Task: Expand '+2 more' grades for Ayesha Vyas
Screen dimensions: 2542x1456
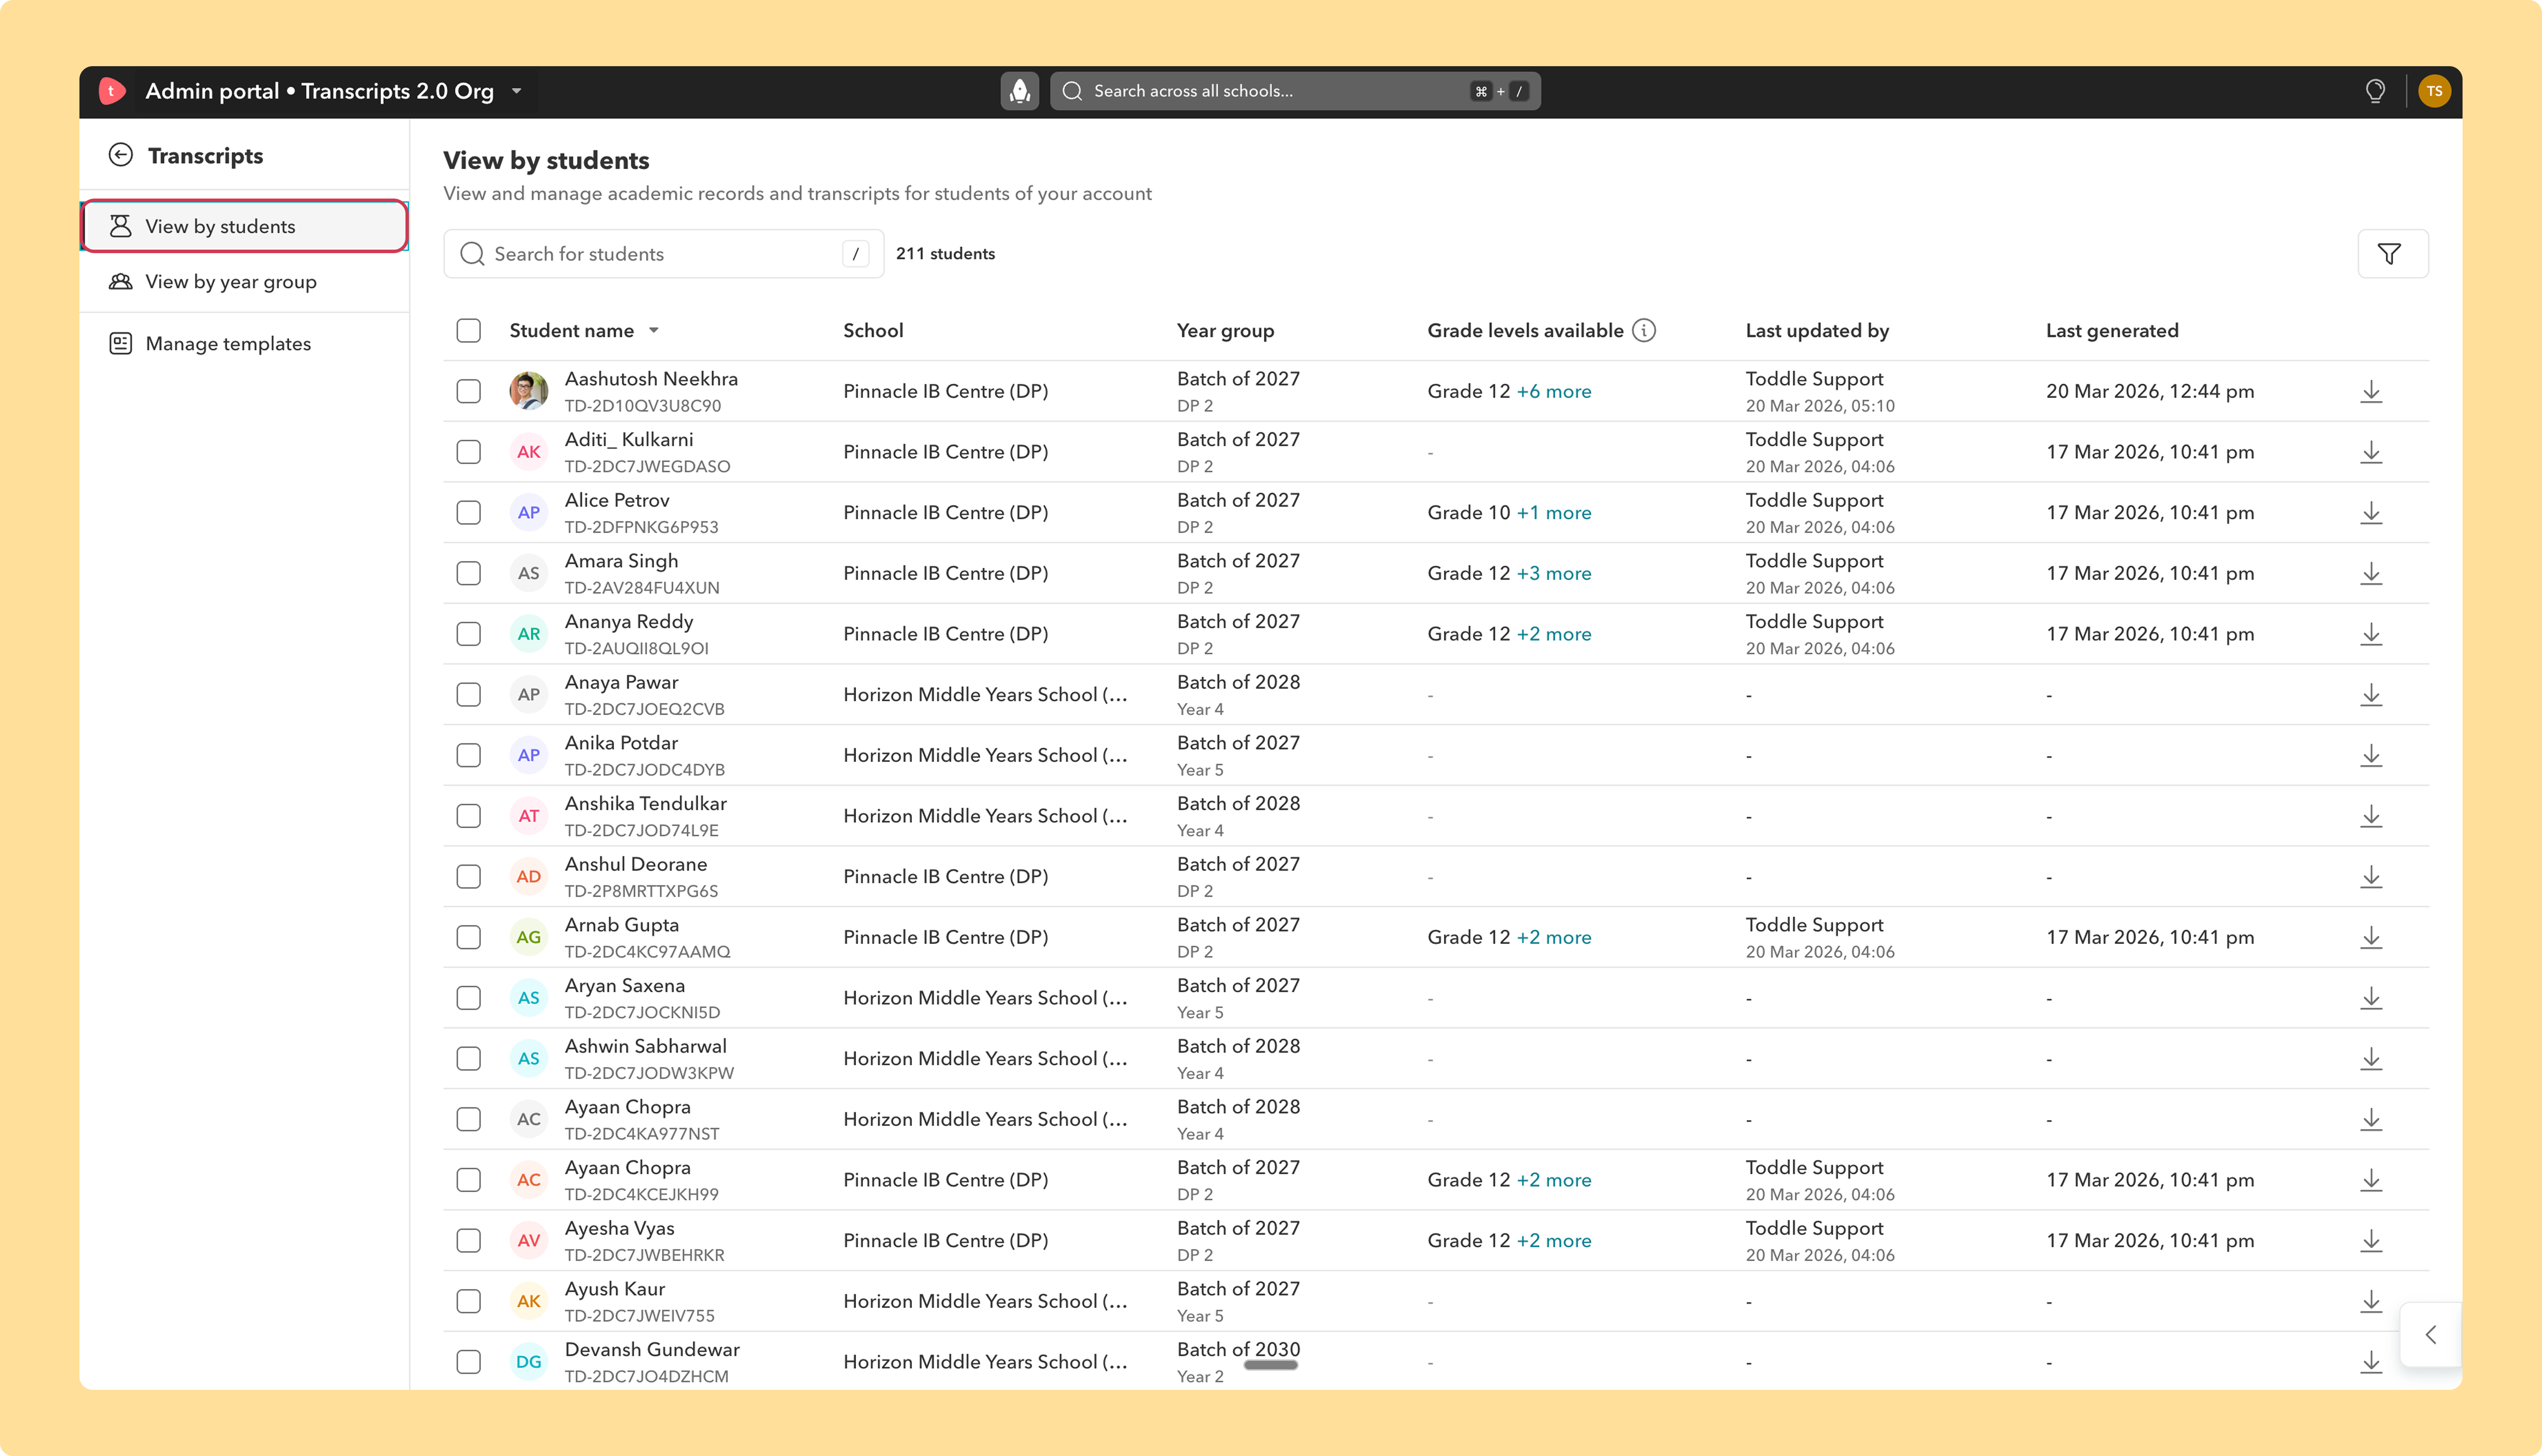Action: point(1553,1241)
